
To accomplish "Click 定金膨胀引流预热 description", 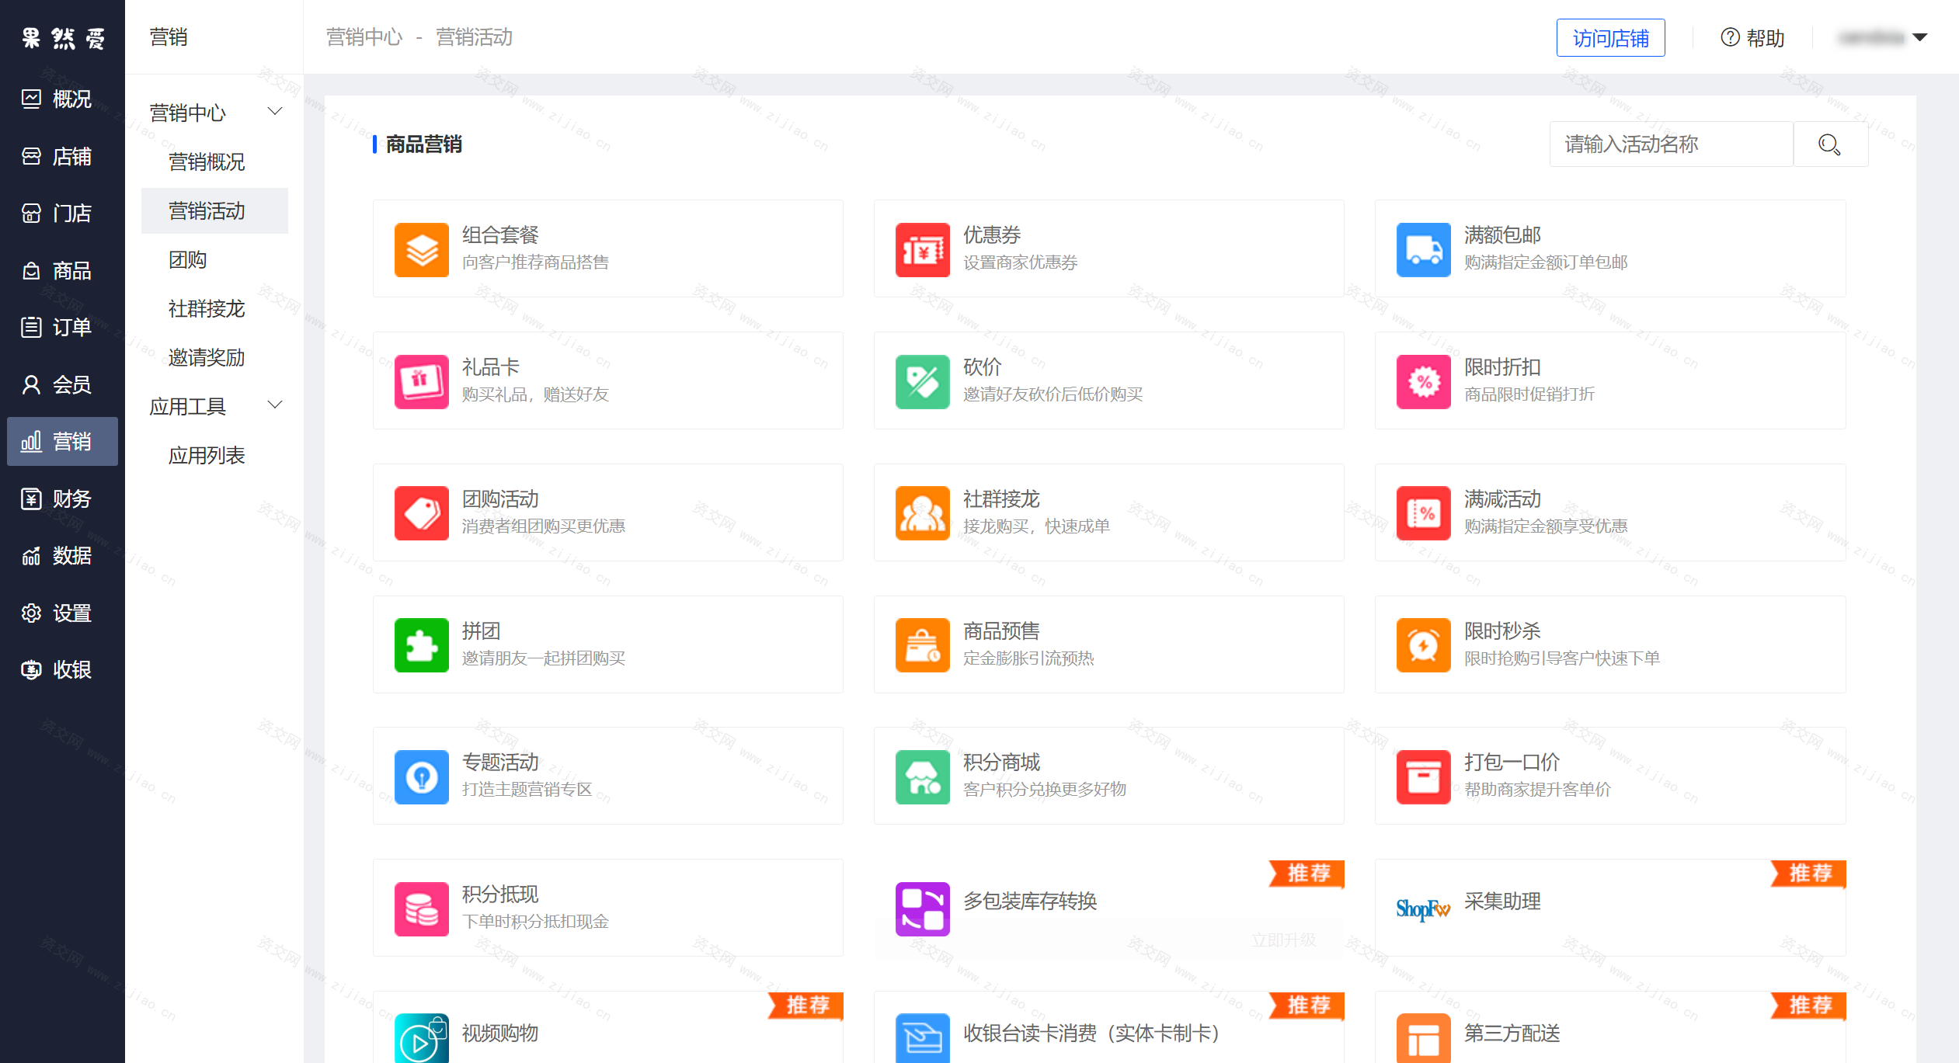I will 1028,658.
